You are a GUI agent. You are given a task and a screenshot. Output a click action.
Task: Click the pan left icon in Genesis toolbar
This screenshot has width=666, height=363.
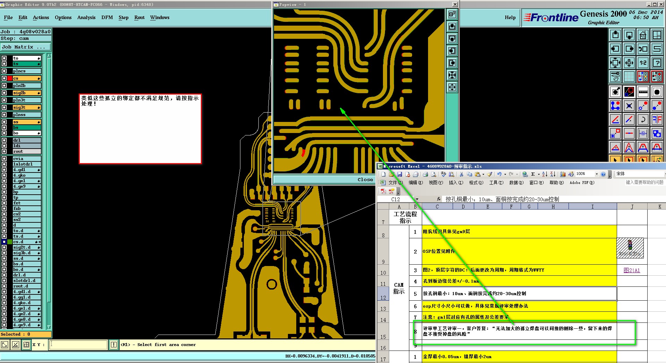click(615, 49)
